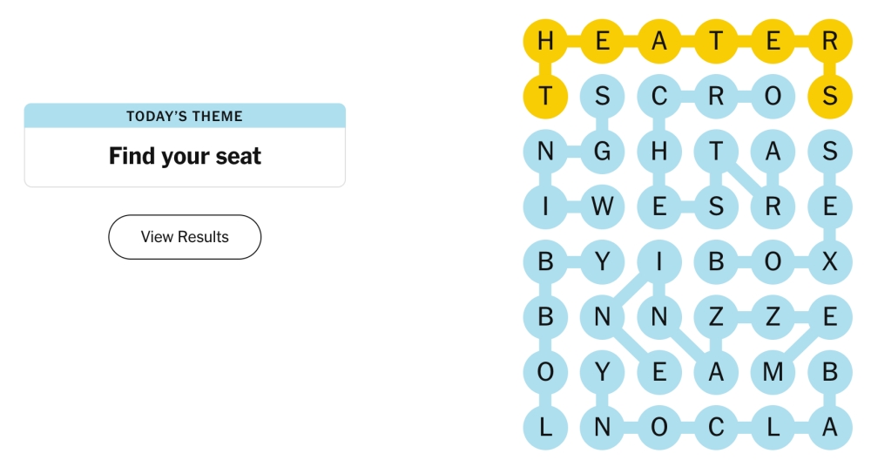Tap the yellow letter R tile
The width and height of the screenshot is (871, 467).
(x=829, y=41)
